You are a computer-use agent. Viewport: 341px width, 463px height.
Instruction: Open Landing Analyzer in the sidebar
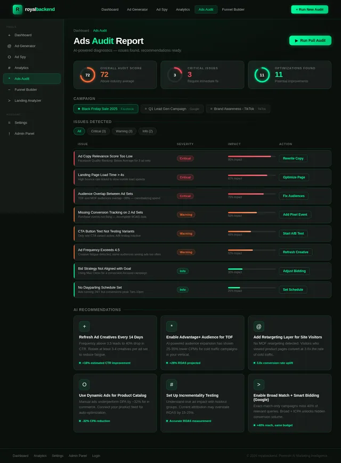[32, 101]
